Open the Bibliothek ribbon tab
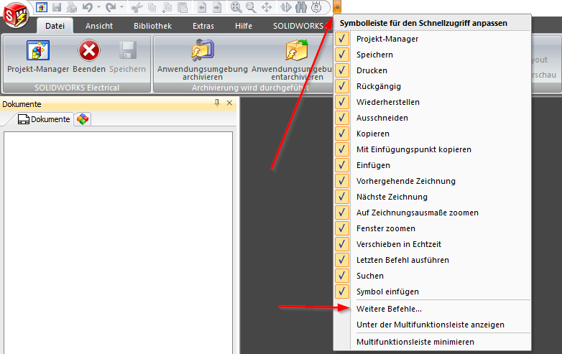Image resolution: width=562 pixels, height=354 pixels. (152, 26)
